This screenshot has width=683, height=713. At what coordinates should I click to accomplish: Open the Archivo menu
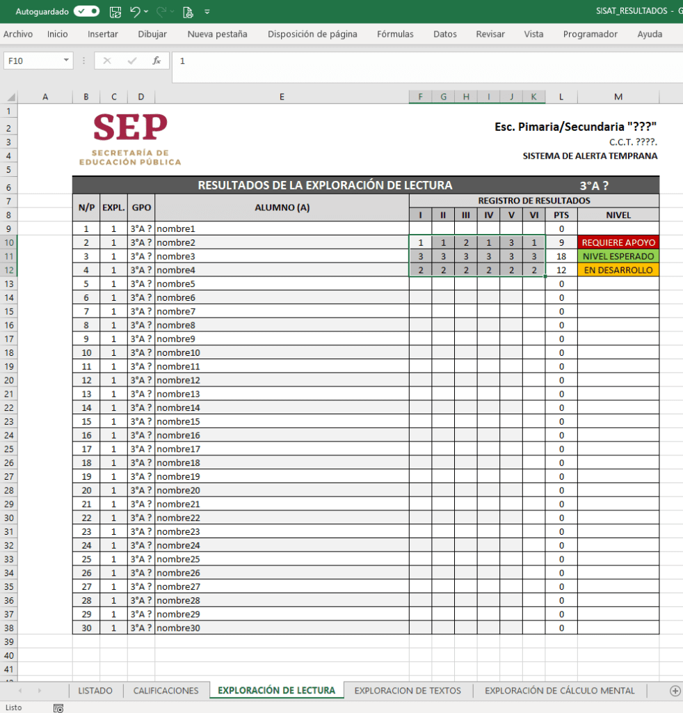pyautogui.click(x=18, y=34)
